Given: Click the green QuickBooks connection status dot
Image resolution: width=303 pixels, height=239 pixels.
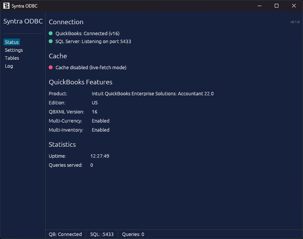Looking at the screenshot, I should [x=50, y=33].
